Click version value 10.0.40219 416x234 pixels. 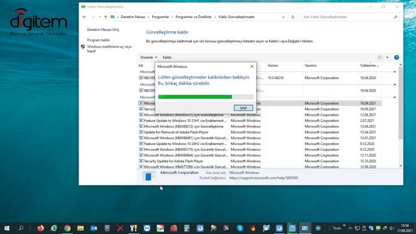[276, 78]
